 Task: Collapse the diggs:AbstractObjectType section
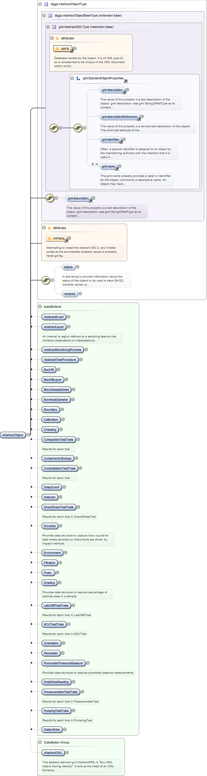(x=40, y=4)
